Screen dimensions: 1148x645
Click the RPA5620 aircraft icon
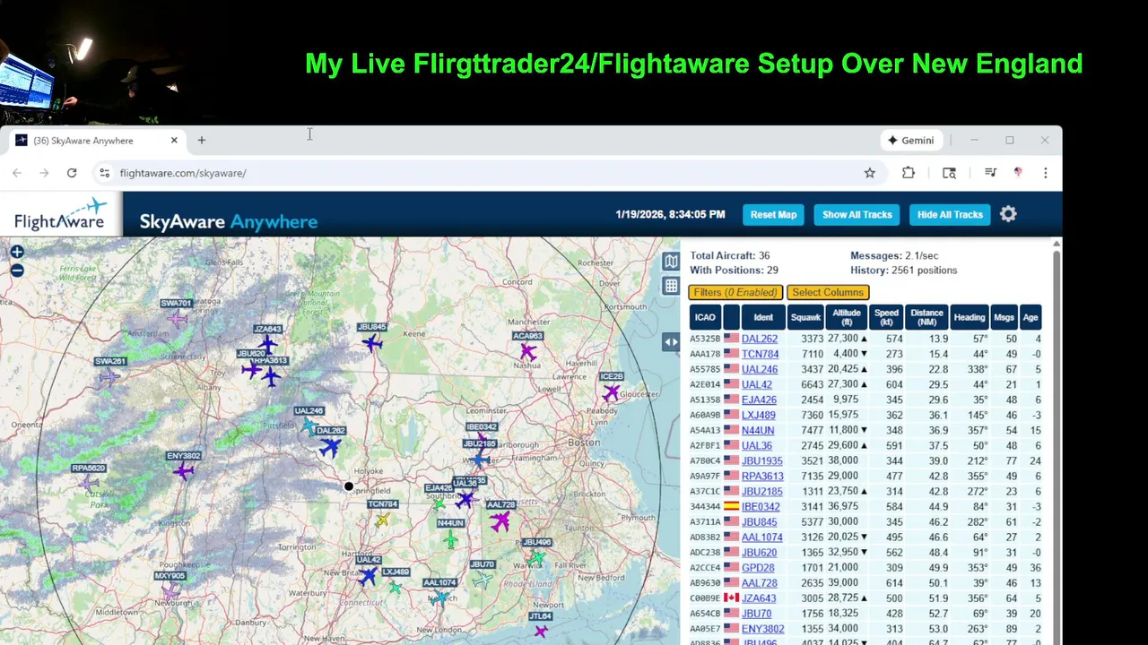[x=88, y=483]
